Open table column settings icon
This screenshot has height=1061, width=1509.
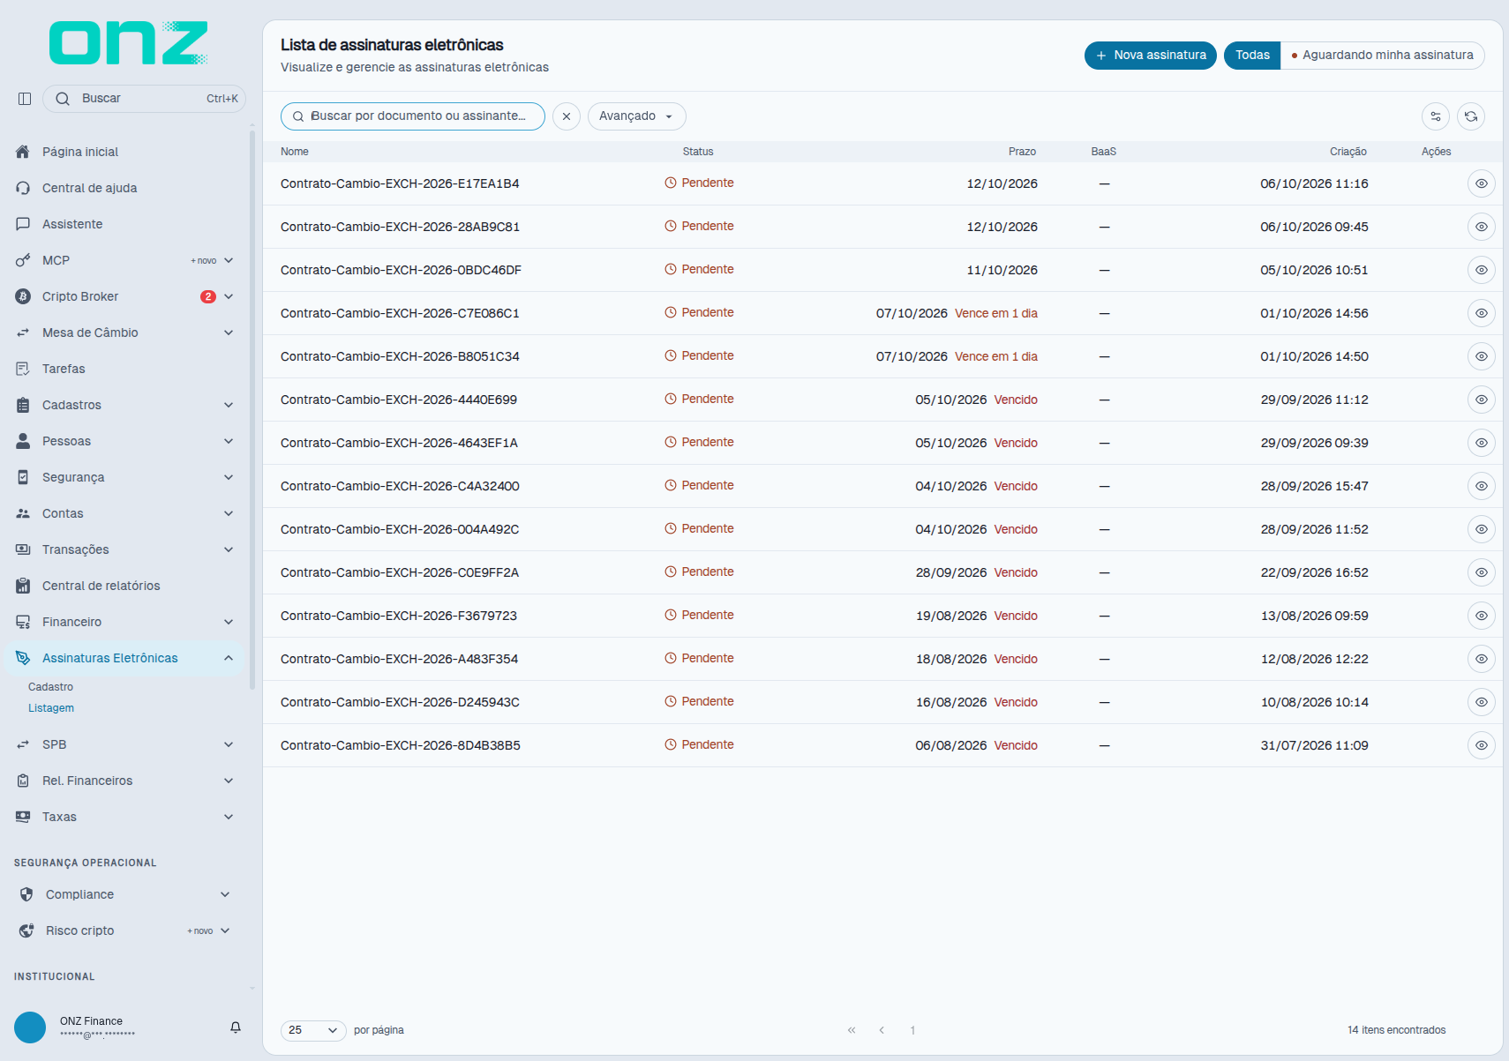click(1436, 116)
